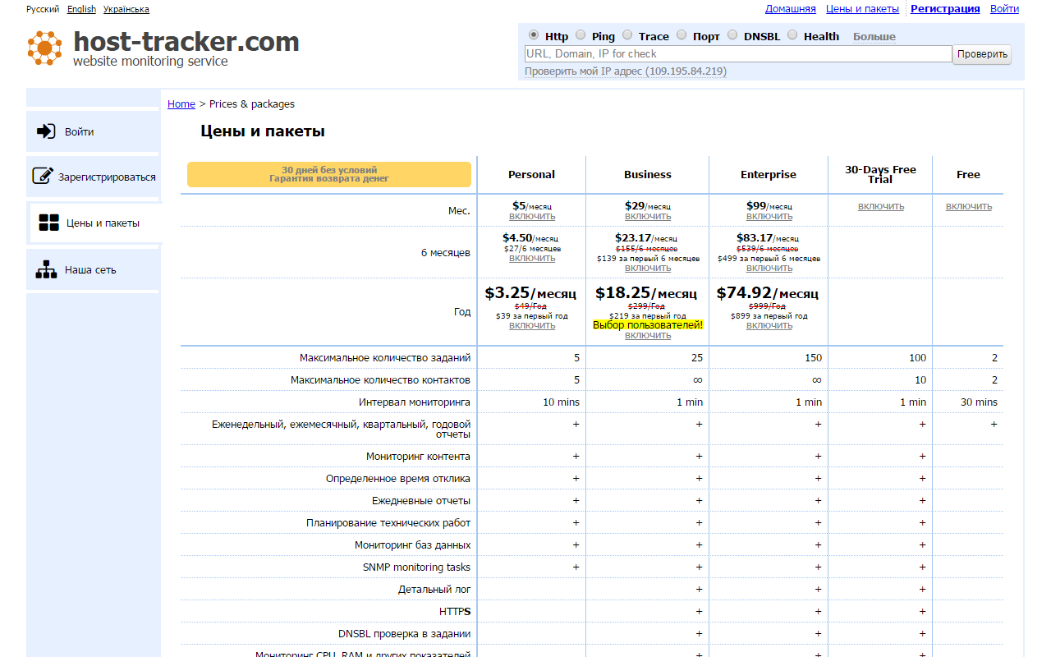Enable Enterprise monthly $99 plan
1051x657 pixels.
click(769, 217)
